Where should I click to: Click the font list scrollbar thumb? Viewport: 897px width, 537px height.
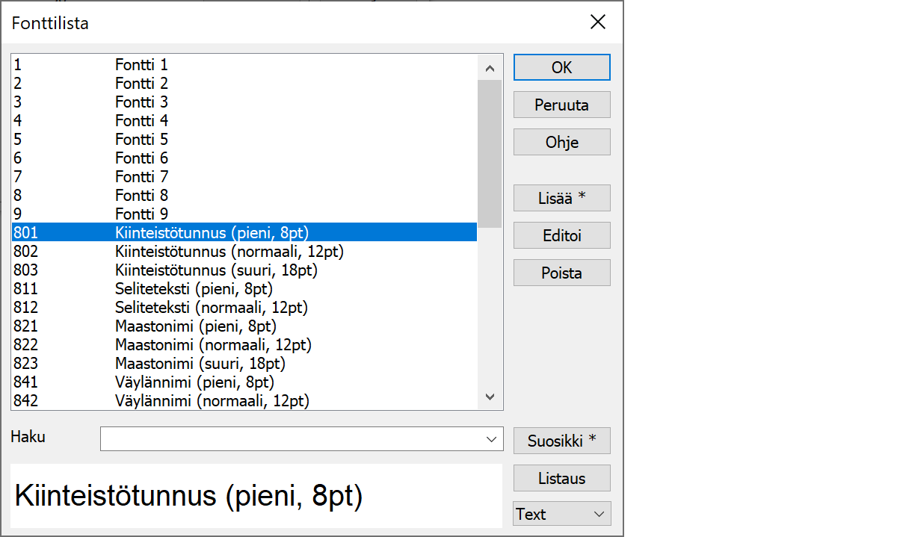[490, 153]
